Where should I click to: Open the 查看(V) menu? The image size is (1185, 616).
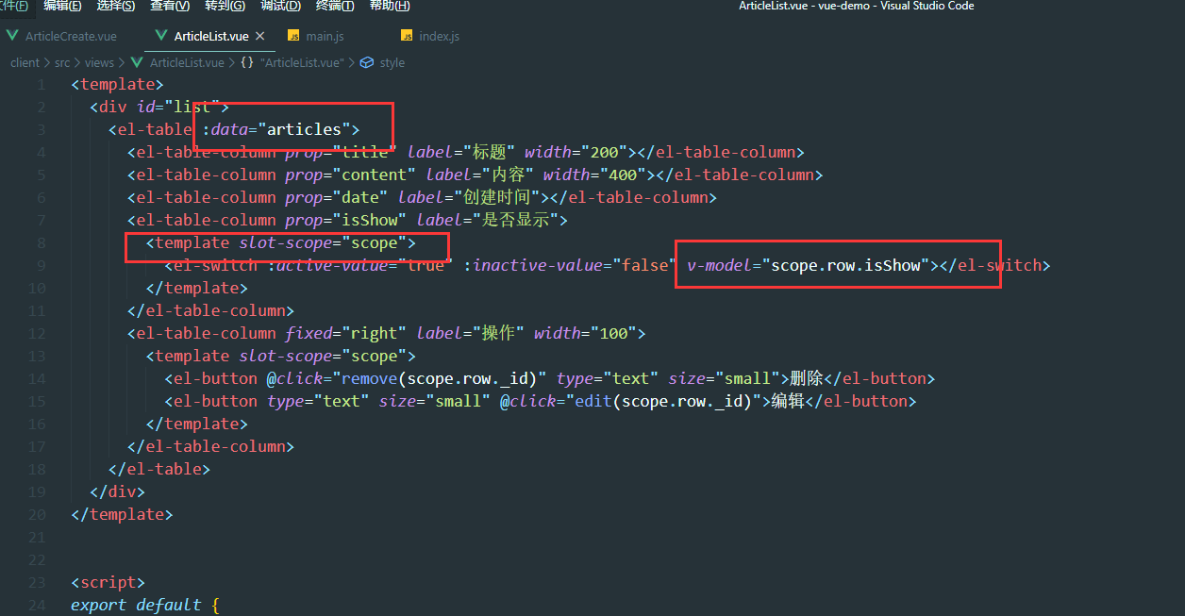point(170,6)
